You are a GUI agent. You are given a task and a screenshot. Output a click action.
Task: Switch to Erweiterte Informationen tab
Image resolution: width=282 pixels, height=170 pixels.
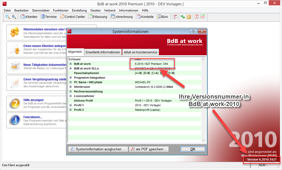[103, 52]
